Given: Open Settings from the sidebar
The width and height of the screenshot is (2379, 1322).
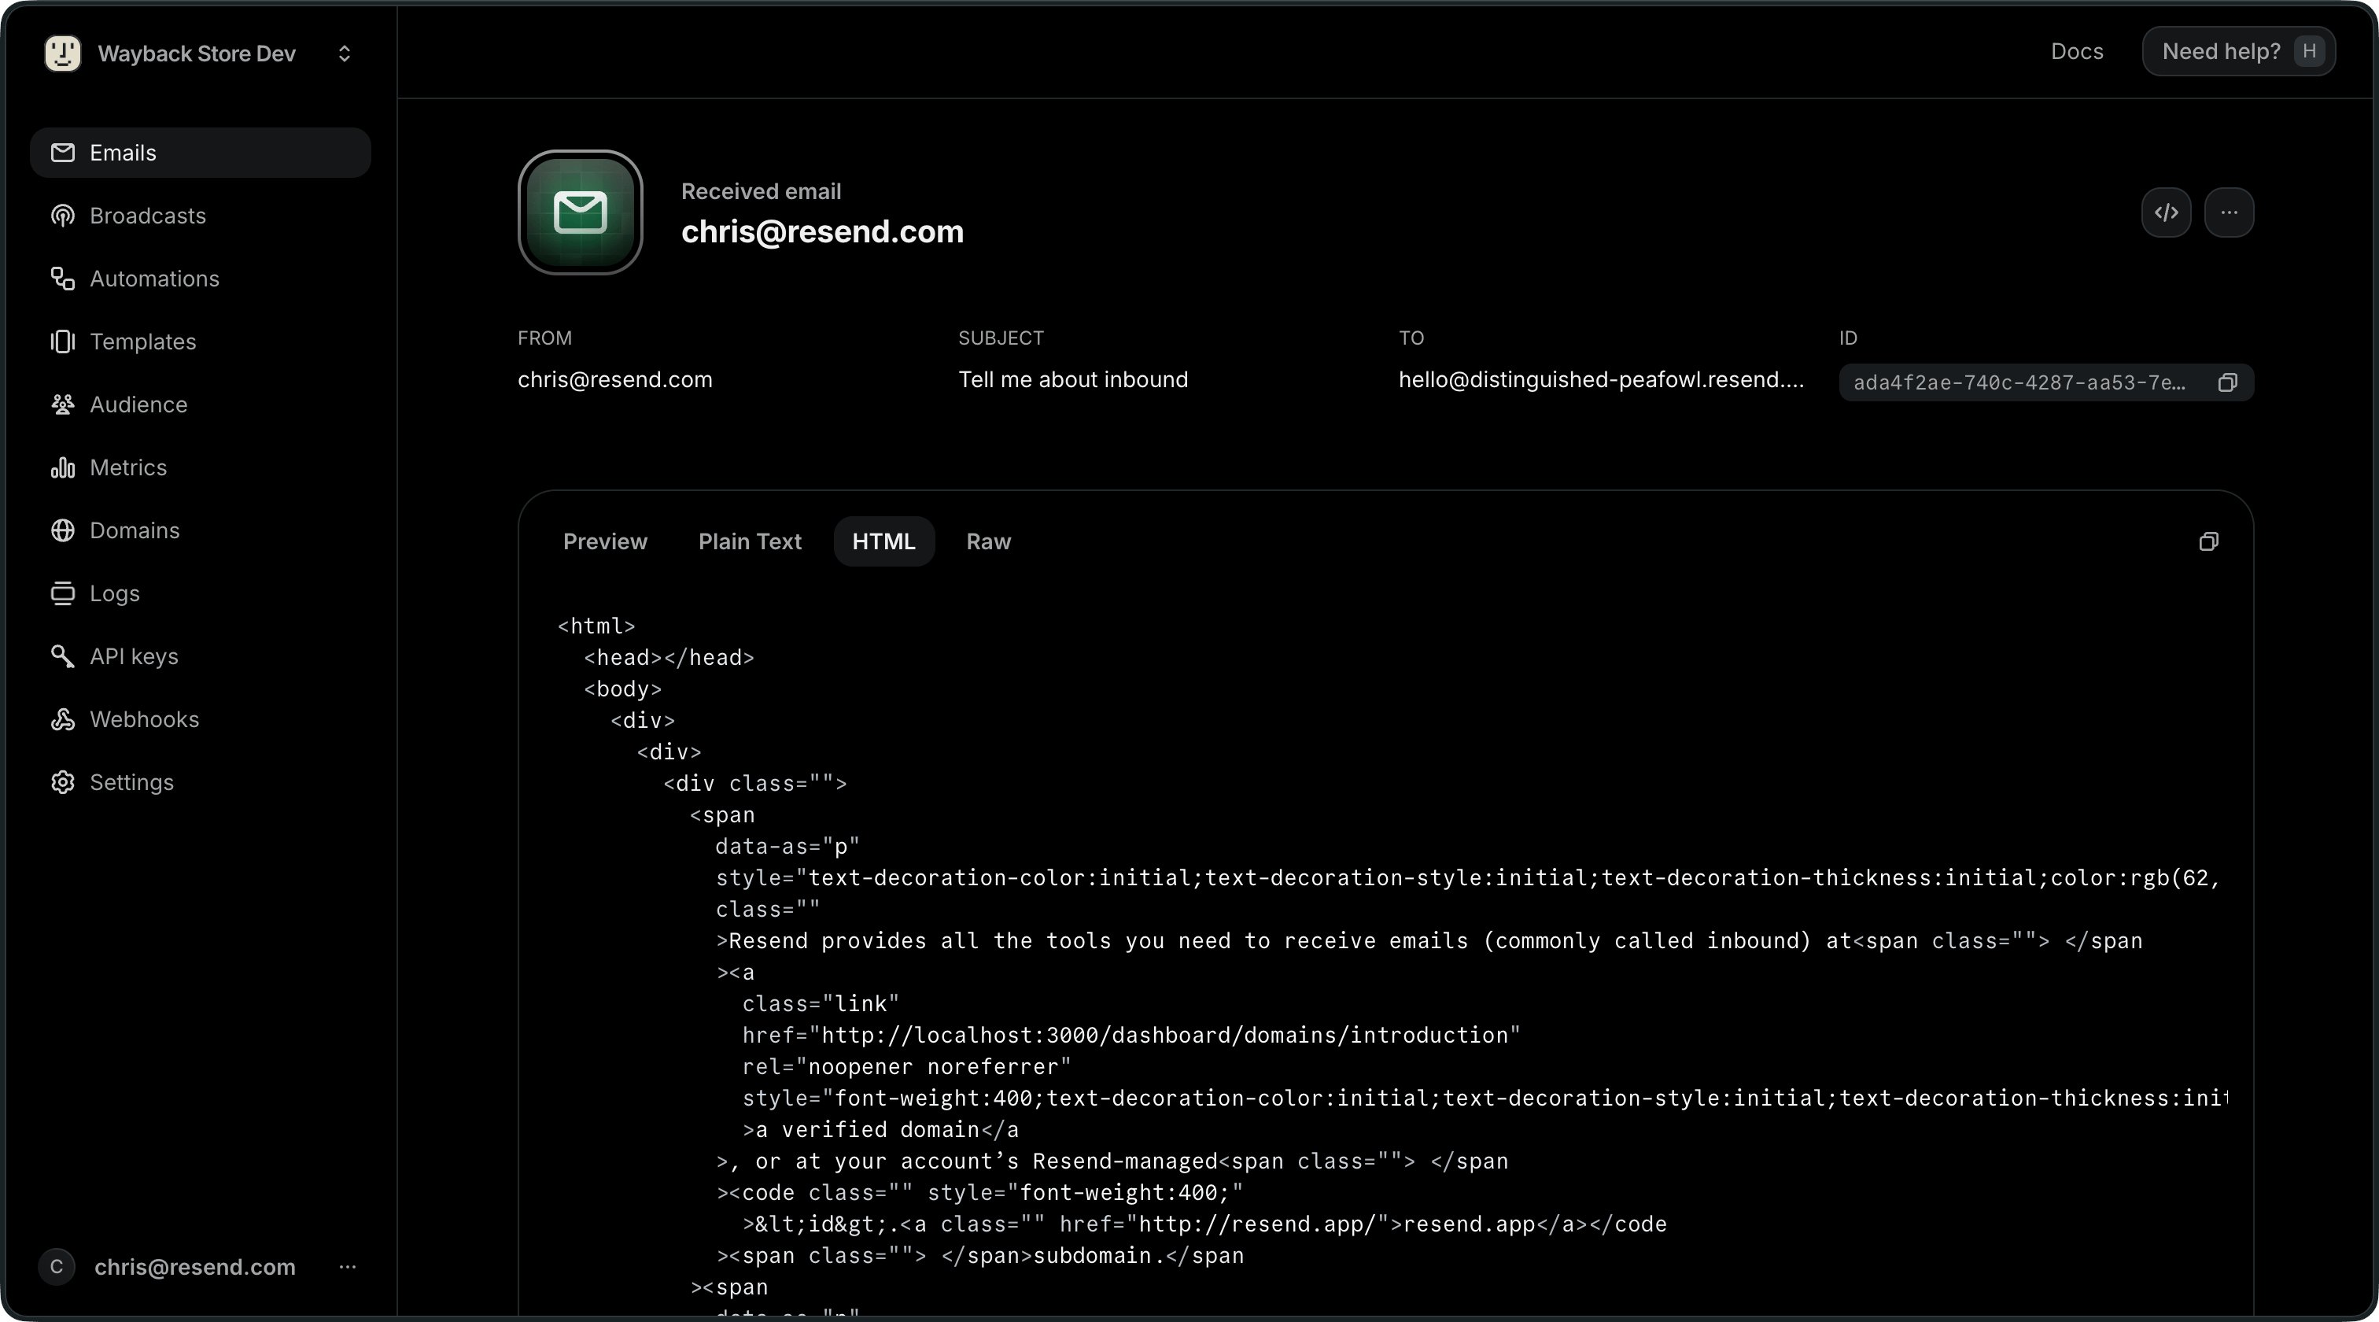Looking at the screenshot, I should click(x=201, y=781).
